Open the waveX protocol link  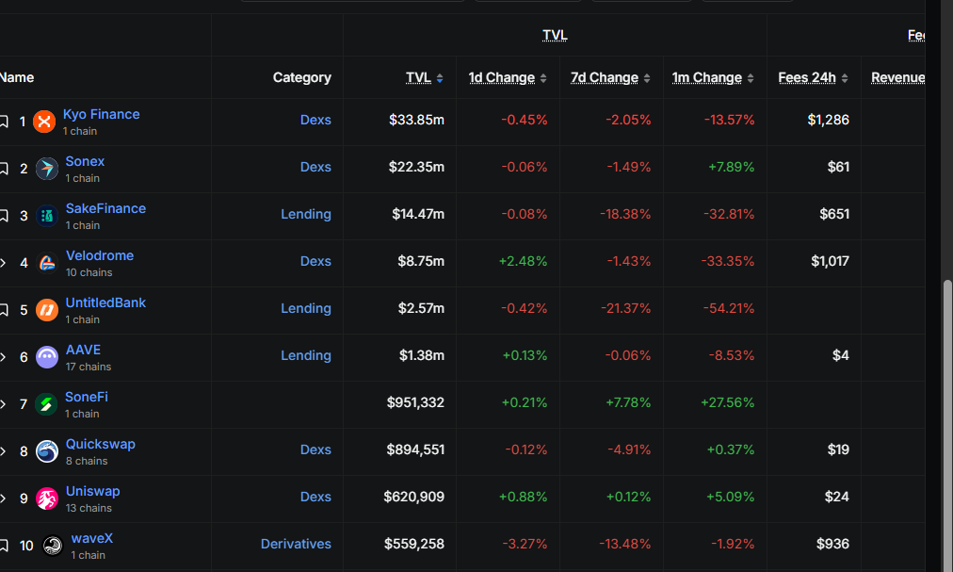pyautogui.click(x=91, y=538)
